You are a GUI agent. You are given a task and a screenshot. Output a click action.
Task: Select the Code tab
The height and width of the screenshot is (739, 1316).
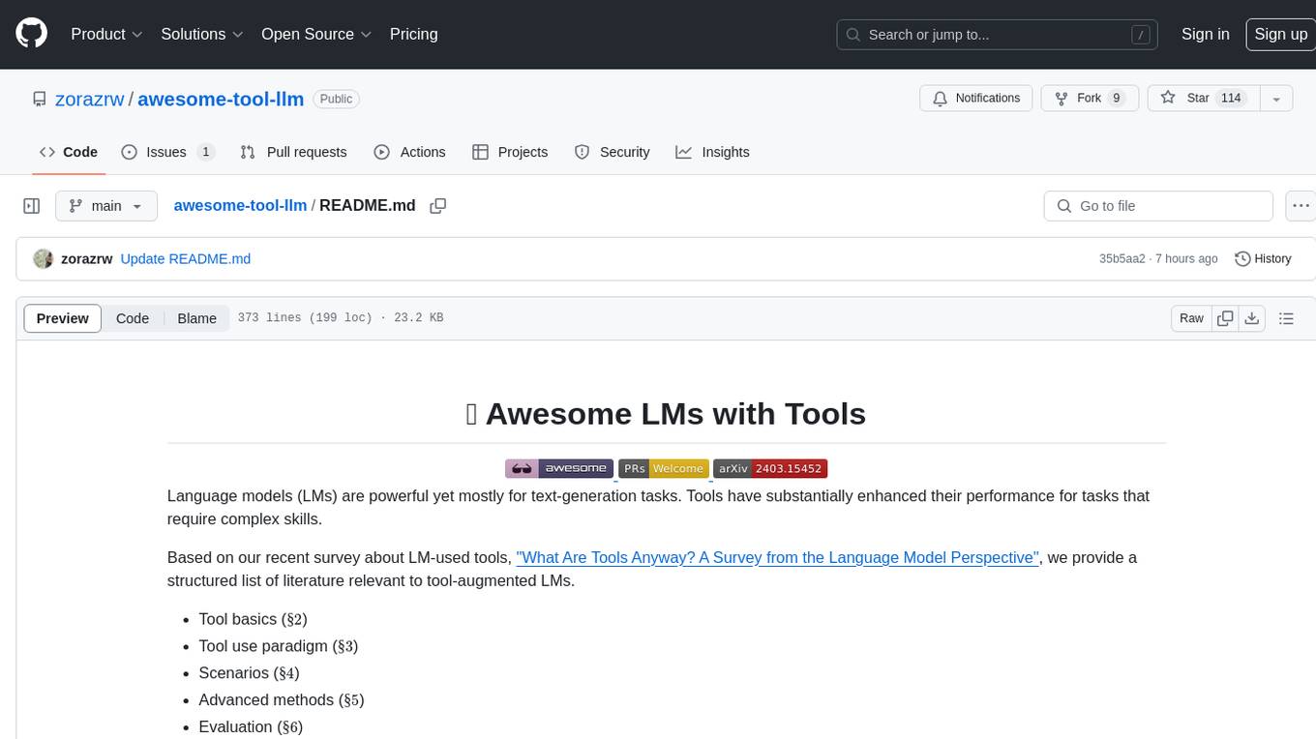point(69,152)
